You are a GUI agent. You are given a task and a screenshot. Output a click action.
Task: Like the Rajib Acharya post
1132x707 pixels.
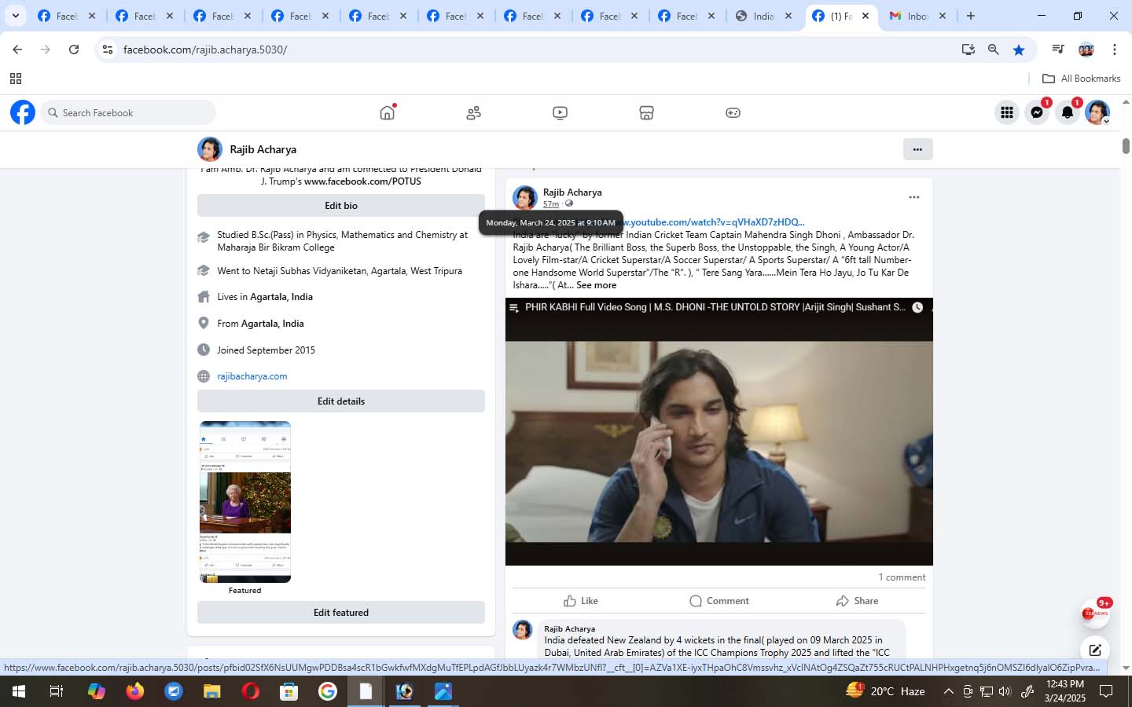click(x=581, y=601)
